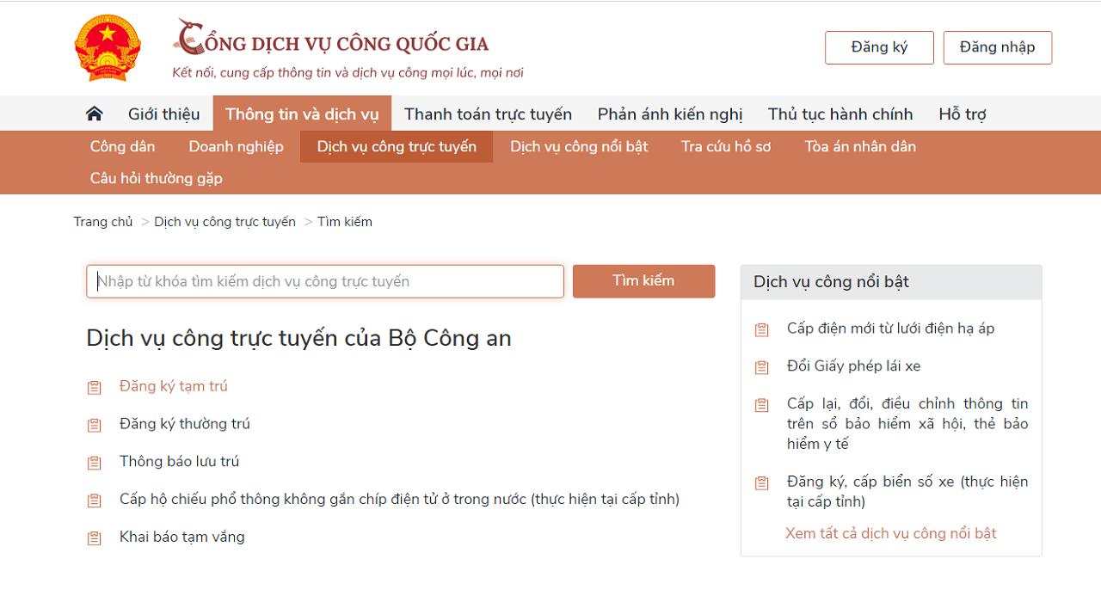Open Dịch vụ công trực tuyến breadcrumb
Viewport: 1101px width, 602px height.
[x=225, y=222]
